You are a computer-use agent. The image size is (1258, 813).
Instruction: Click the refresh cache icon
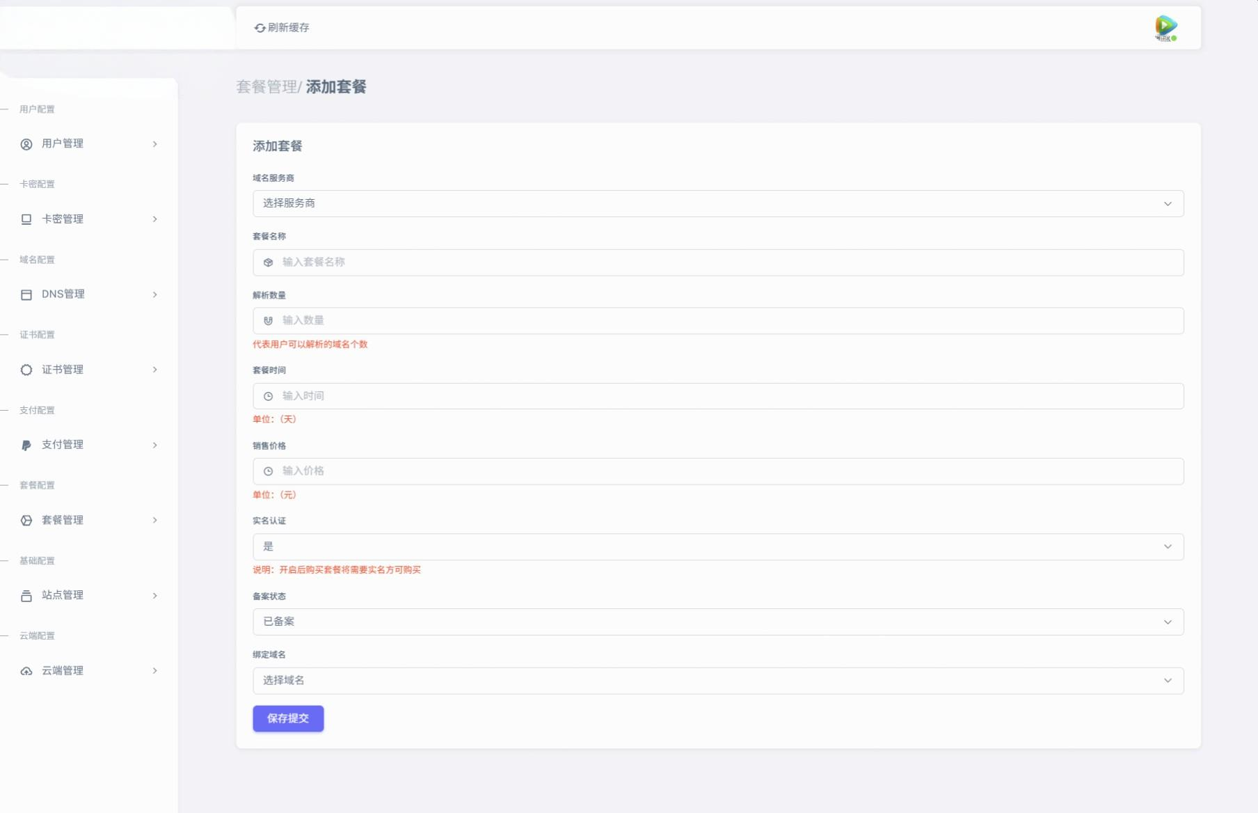[x=260, y=28]
